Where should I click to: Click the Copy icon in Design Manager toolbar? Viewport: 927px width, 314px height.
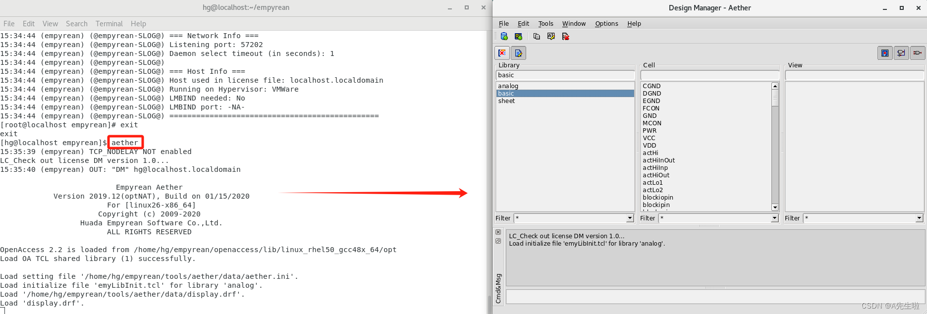(537, 36)
